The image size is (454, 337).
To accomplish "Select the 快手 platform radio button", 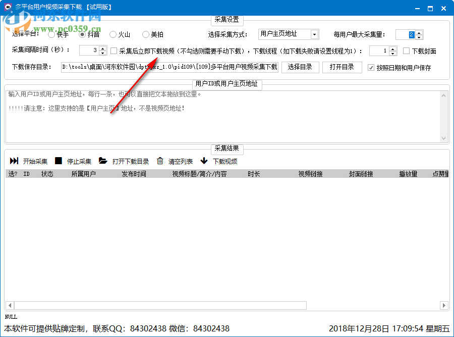I will pyautogui.click(x=51, y=34).
